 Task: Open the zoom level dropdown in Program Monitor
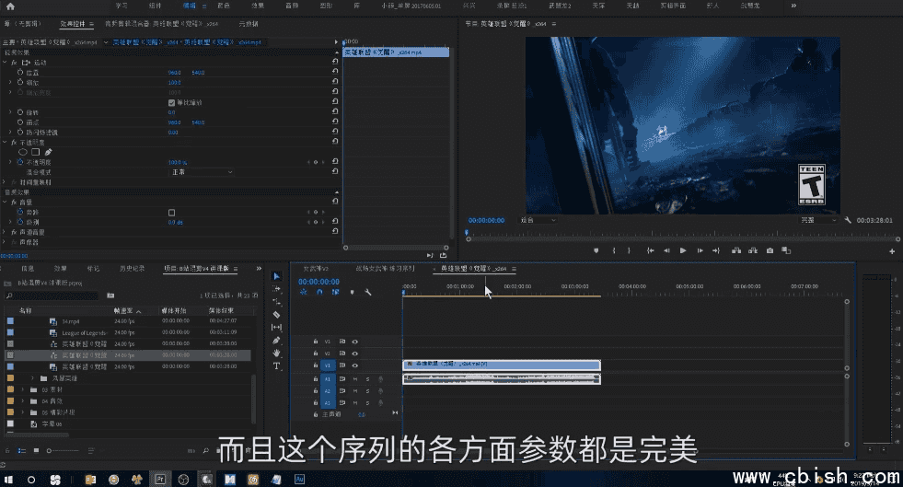click(x=538, y=220)
